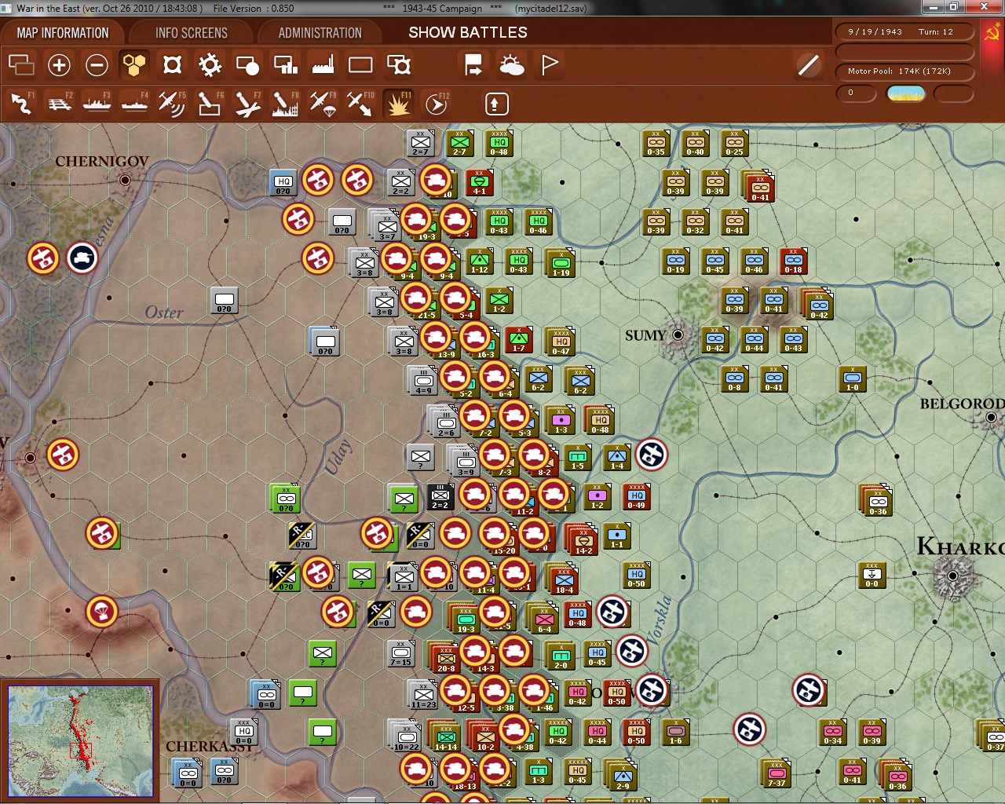This screenshot has width=1005, height=804.
Task: Select Air Transfer mode (F10)
Action: (360, 103)
